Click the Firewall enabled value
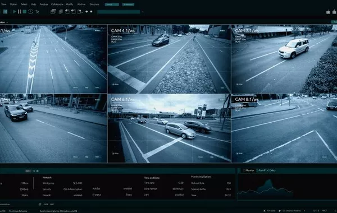The image size is (337, 213). pos(78,195)
